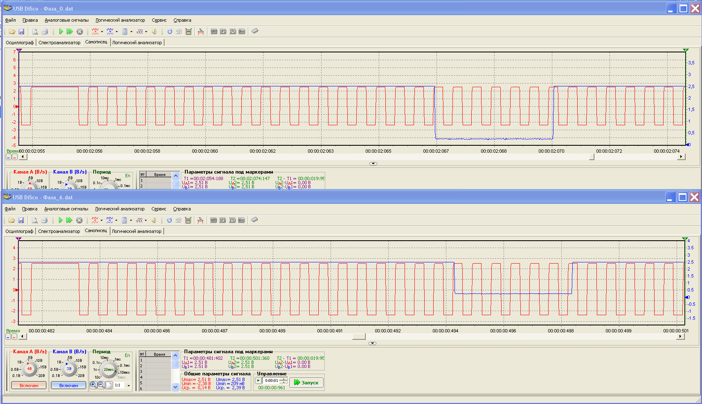Click calculator icon in Фаза_0 toolbar
This screenshot has height=404, width=702.
(125, 32)
